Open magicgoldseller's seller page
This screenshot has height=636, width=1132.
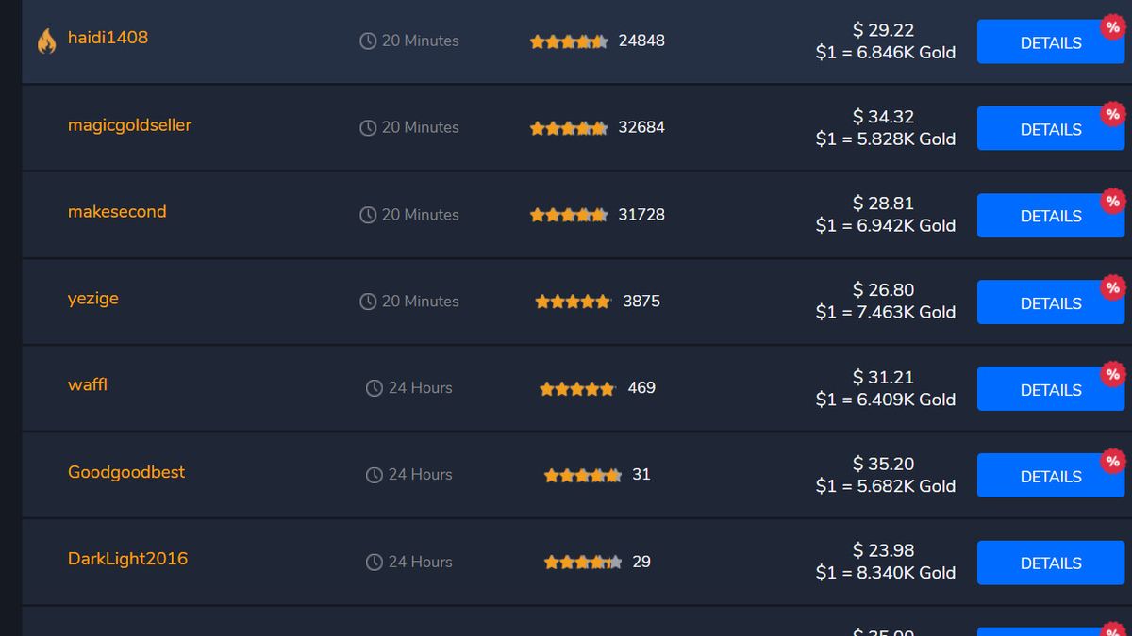pos(129,123)
